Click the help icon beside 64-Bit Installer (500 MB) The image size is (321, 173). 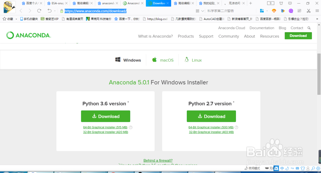[237, 127]
